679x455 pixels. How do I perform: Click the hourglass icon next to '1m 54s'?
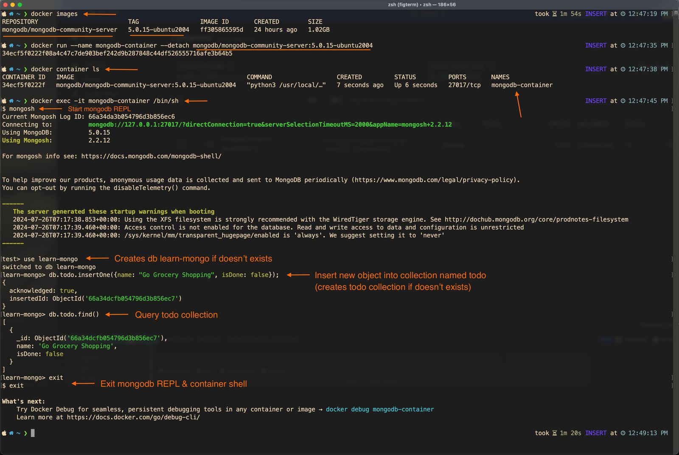coord(555,14)
